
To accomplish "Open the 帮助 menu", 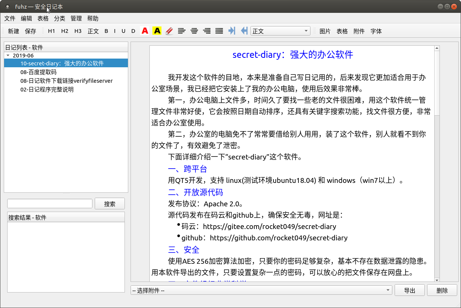I will coord(93,18).
